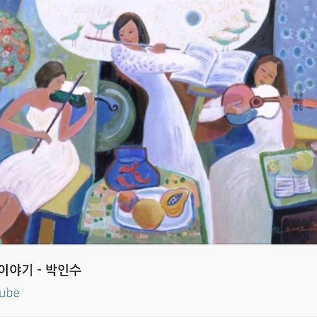Image resolution: width=317 pixels, height=317 pixels.
Task: Click the tray holding two yellow apples
Action: 289,179
